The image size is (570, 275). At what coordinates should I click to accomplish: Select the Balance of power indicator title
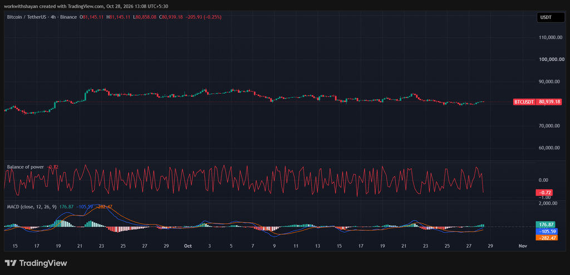pyautogui.click(x=26, y=167)
